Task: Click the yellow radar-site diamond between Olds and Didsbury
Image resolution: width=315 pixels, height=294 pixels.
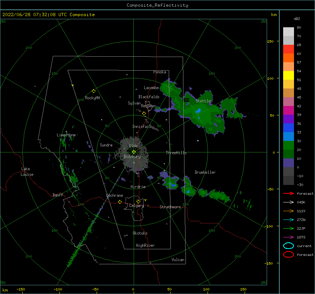Action: 134,152
